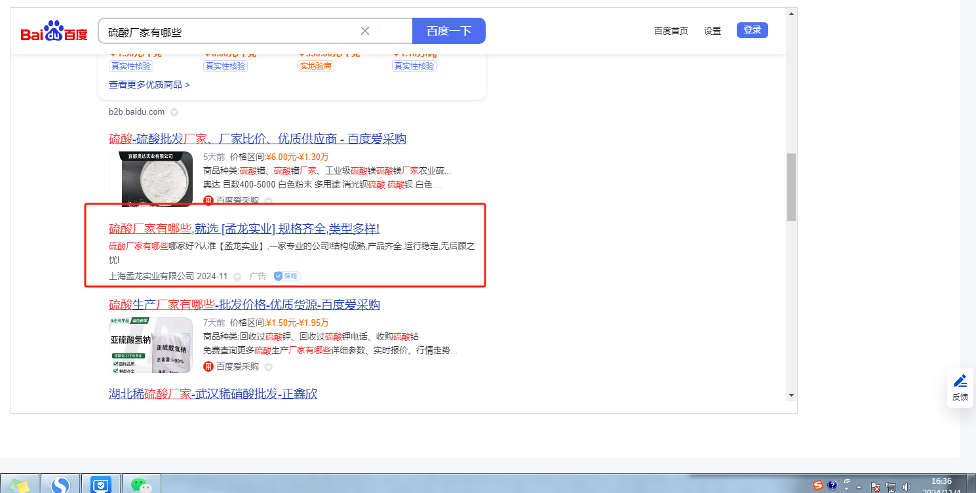Image resolution: width=976 pixels, height=493 pixels.
Task: Open 查看更多优质商品 link
Action: [149, 85]
